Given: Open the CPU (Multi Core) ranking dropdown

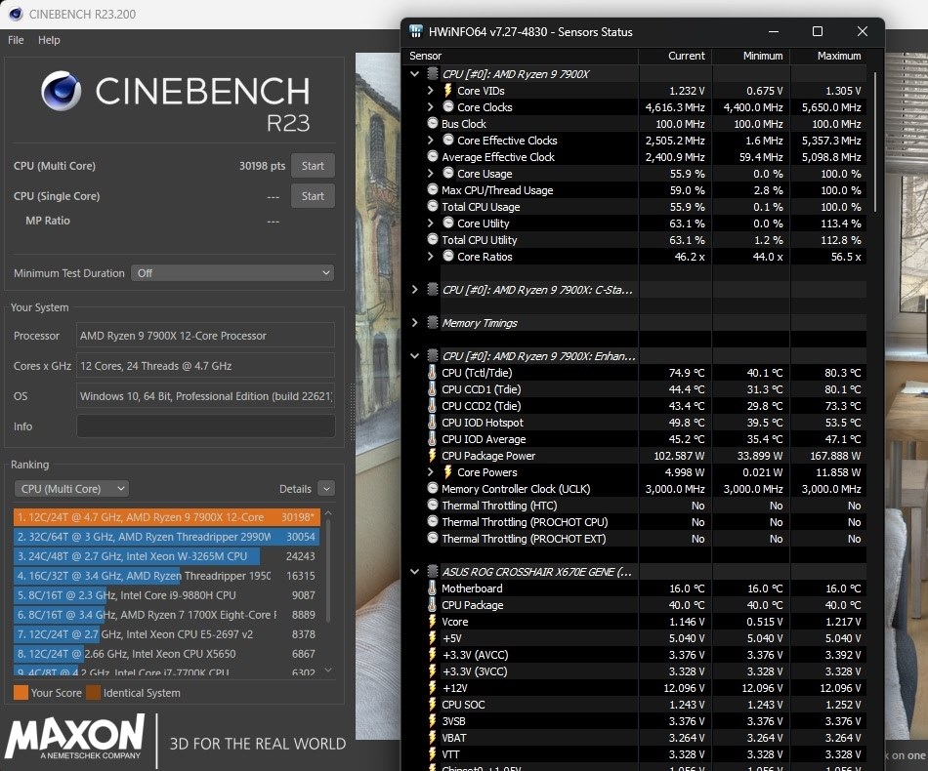Looking at the screenshot, I should click(x=71, y=489).
